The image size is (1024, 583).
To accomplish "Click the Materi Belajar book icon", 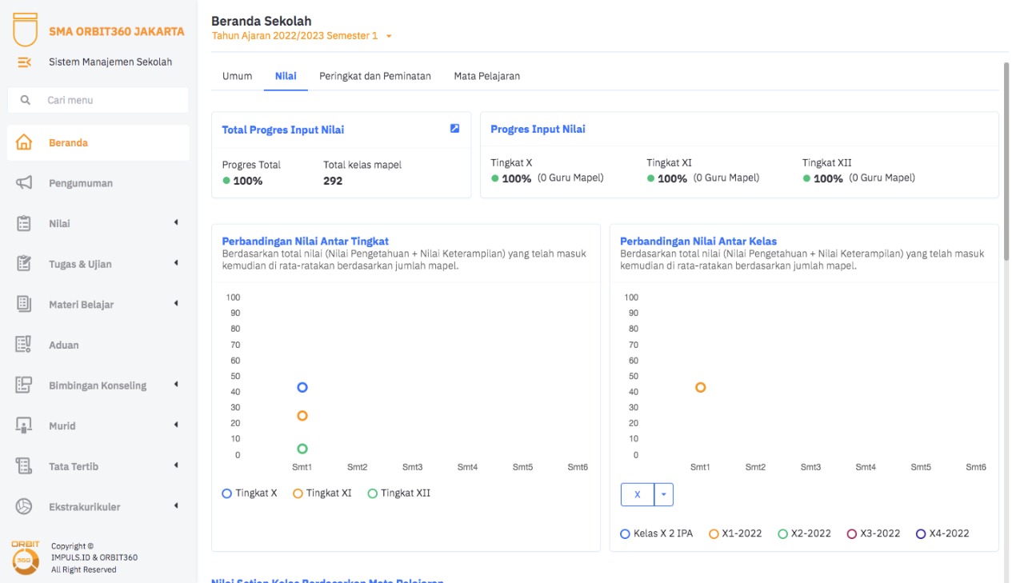I will pos(24,305).
